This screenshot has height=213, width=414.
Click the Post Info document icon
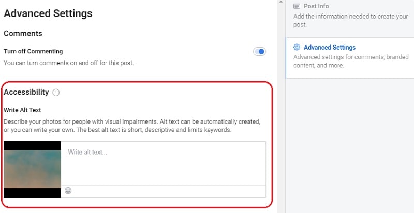tap(297, 6)
